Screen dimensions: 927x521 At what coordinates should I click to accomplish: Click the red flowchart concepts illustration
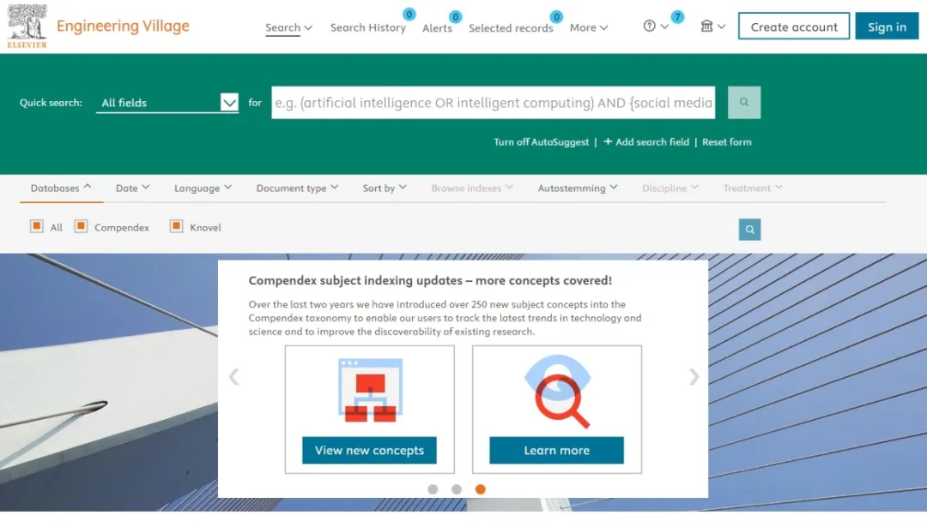(370, 389)
